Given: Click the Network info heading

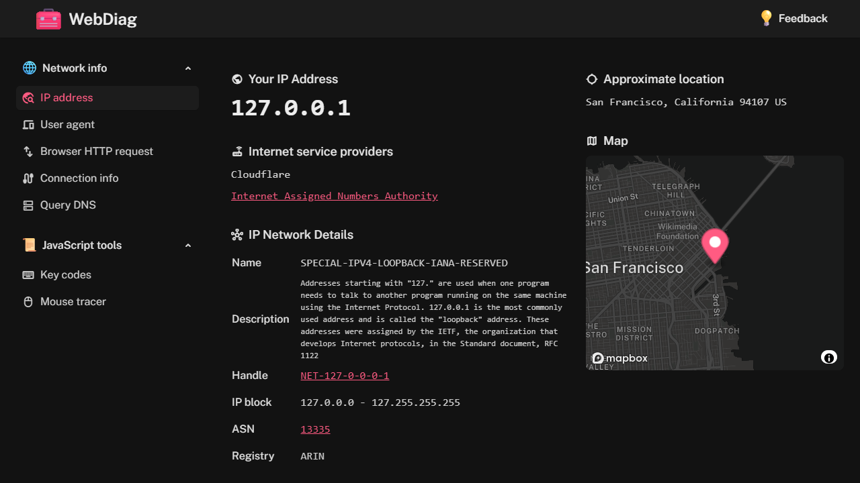Looking at the screenshot, I should pyautogui.click(x=75, y=68).
